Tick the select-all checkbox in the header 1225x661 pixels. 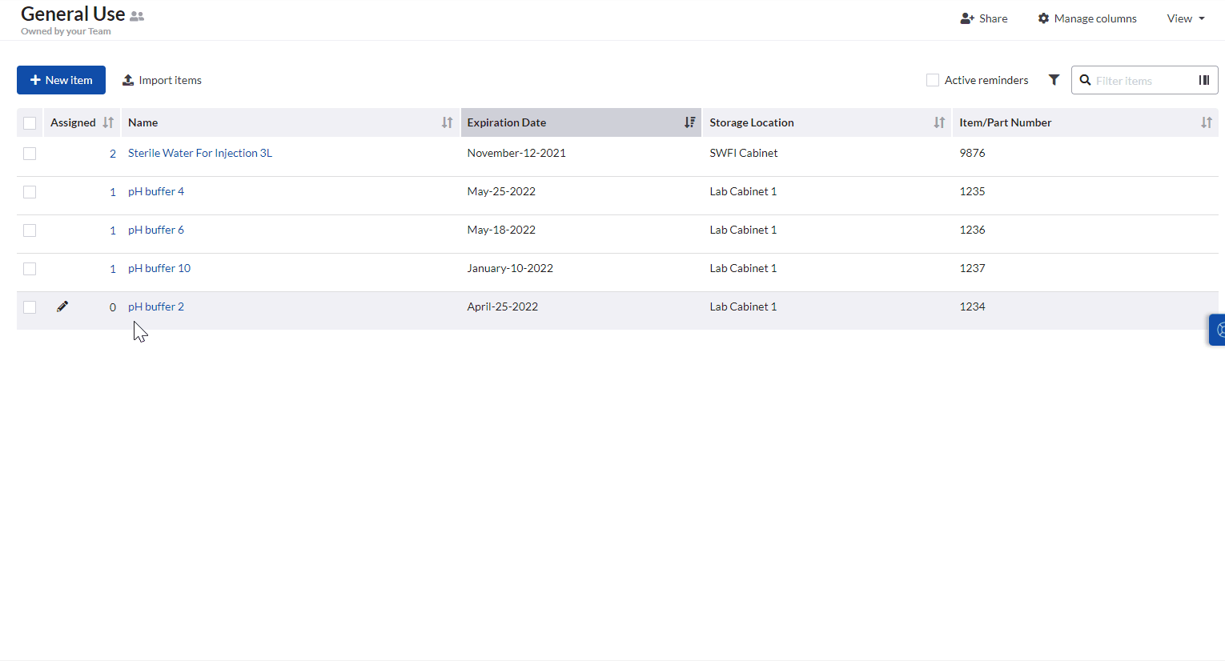(30, 123)
